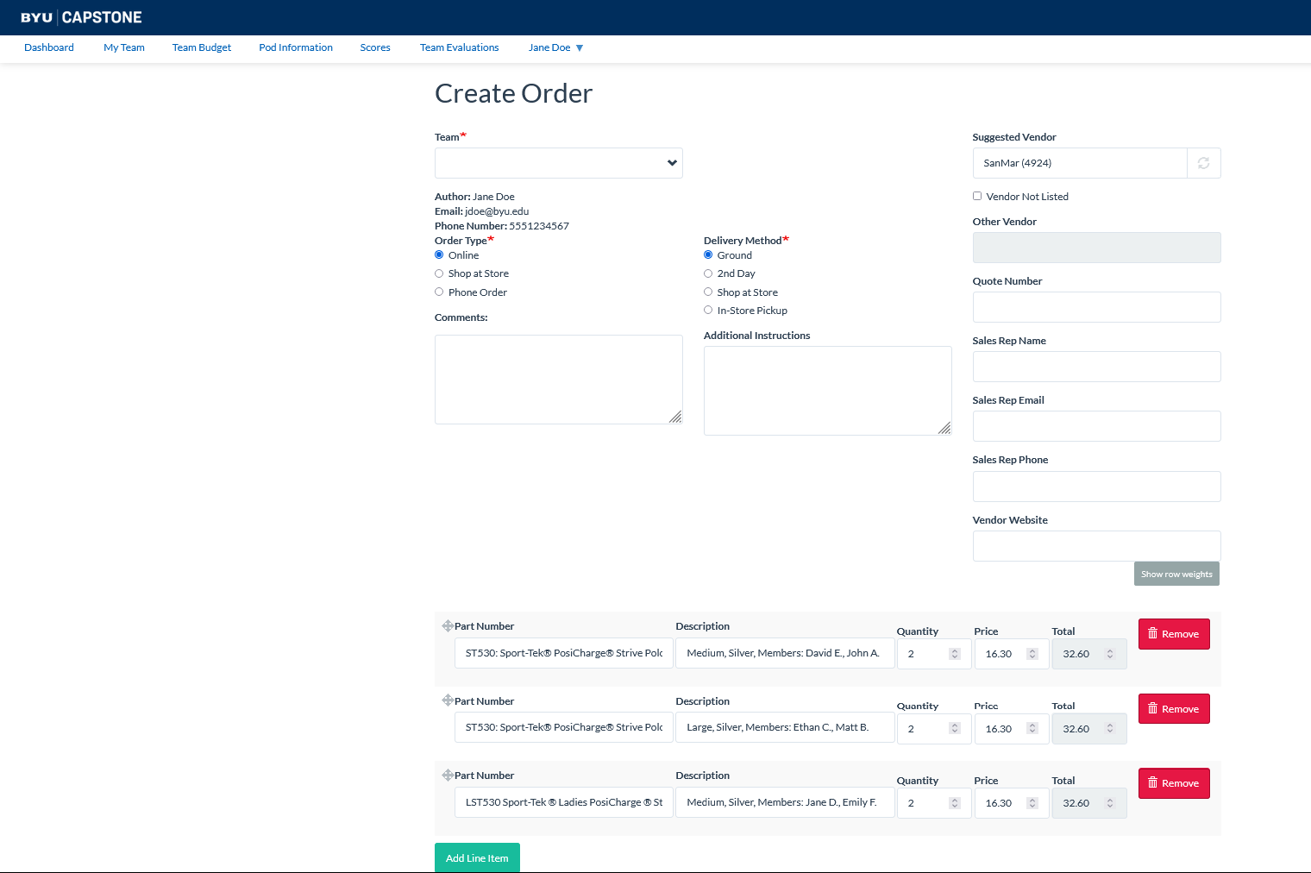
Task: Remove the LST530 Ladies PosiCharge line item
Action: [1173, 783]
